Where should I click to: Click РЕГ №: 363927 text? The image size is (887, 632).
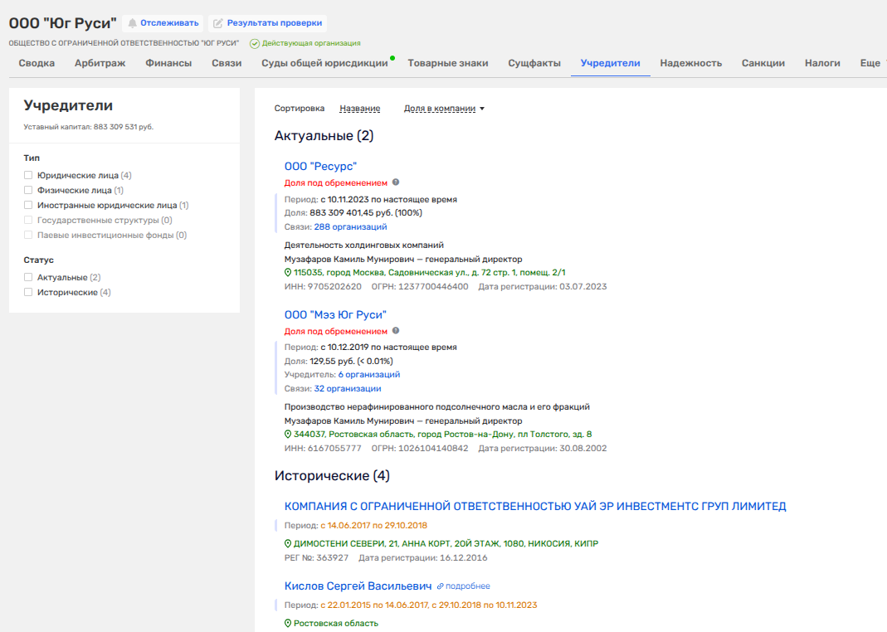(316, 557)
